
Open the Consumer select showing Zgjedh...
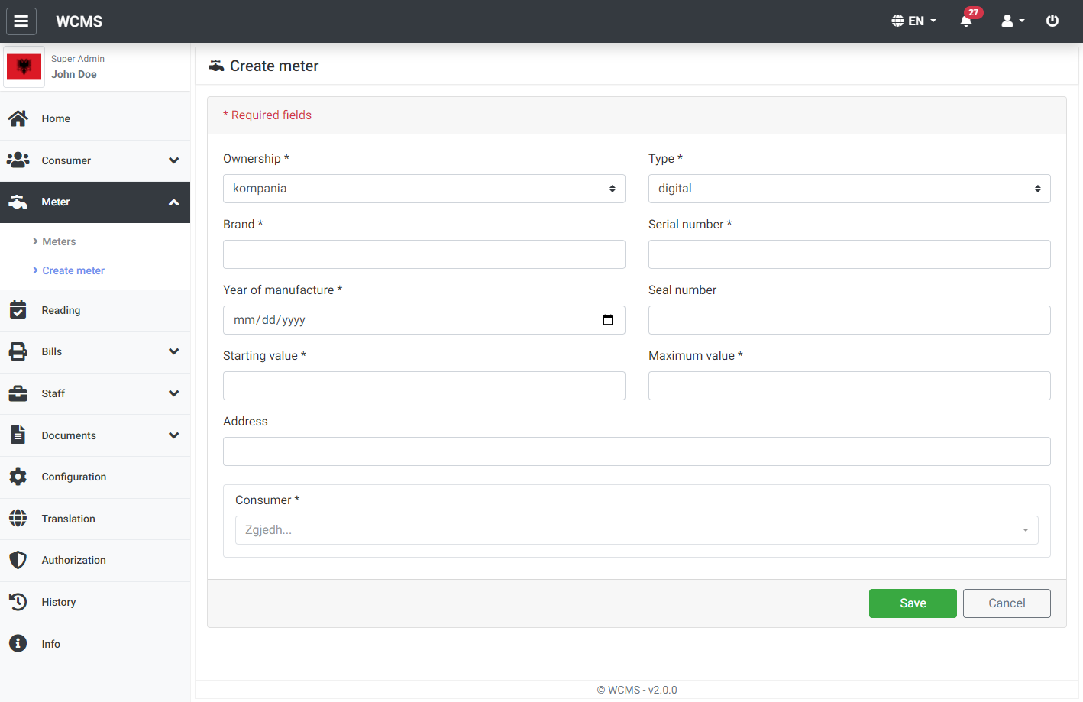coord(636,530)
